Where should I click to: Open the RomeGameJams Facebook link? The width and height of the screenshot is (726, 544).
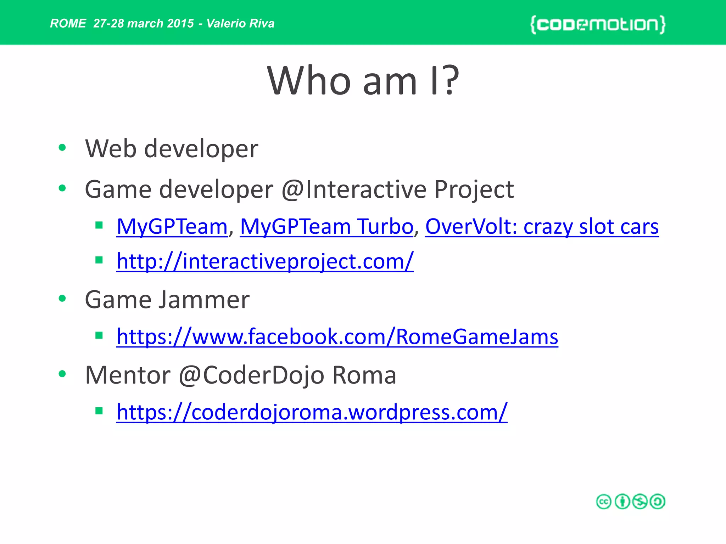pos(337,336)
